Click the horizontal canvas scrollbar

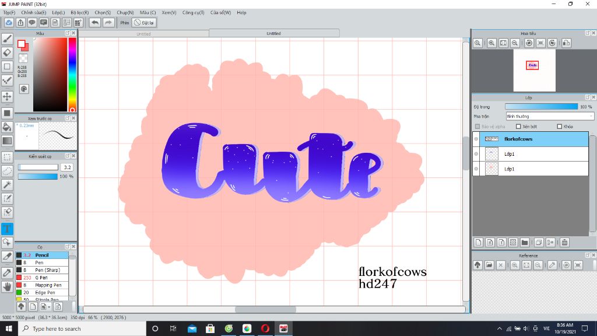[265, 309]
